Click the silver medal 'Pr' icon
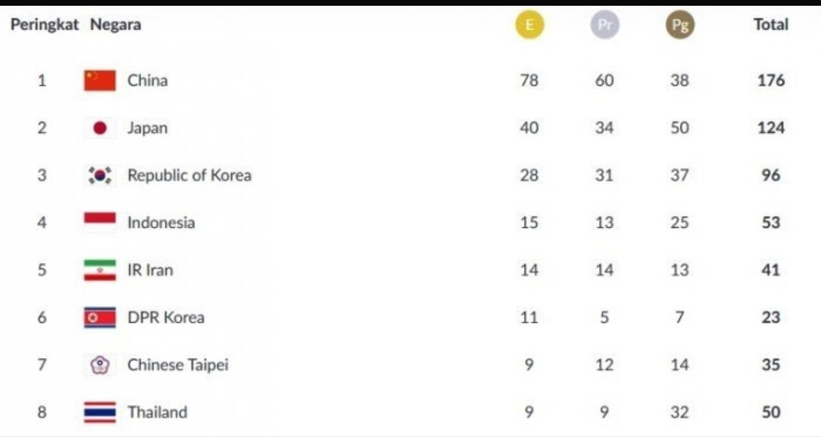The width and height of the screenshot is (821, 437). [605, 26]
